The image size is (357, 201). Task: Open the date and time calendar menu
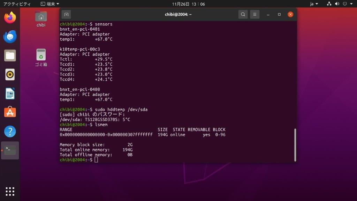click(x=188, y=4)
